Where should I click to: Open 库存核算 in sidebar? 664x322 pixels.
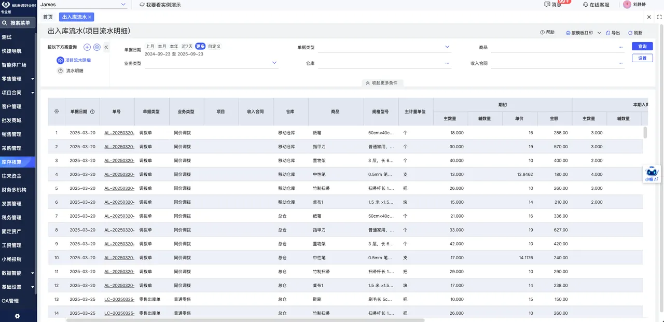point(18,162)
